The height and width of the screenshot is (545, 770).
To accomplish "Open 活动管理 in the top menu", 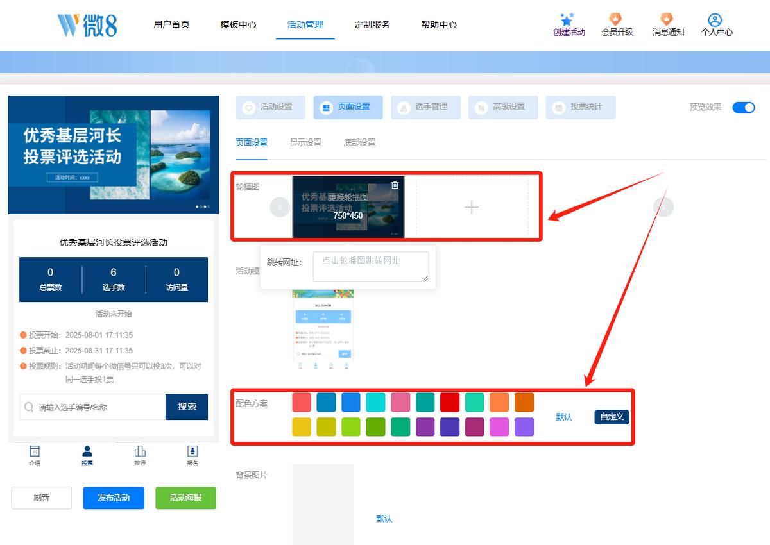I will pos(305,24).
